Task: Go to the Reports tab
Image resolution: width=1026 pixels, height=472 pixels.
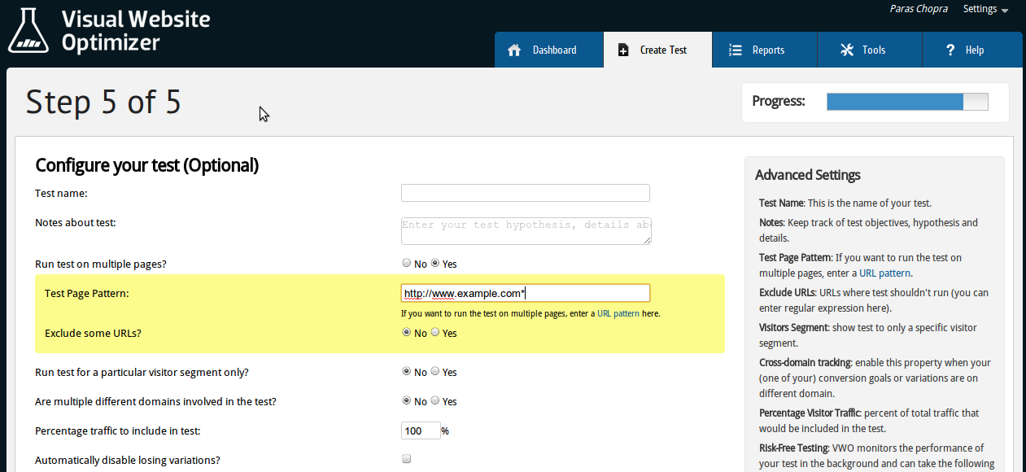Action: pos(765,50)
